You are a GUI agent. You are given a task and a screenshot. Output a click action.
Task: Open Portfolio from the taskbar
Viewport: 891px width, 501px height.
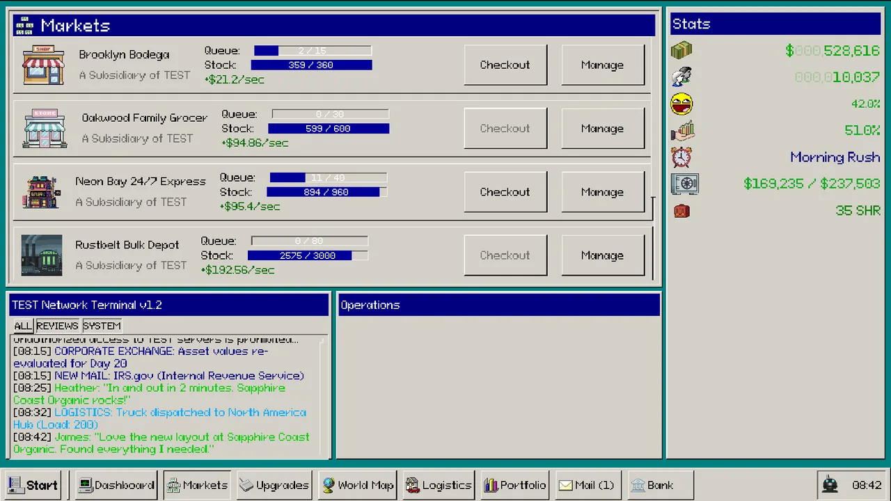[x=515, y=485]
